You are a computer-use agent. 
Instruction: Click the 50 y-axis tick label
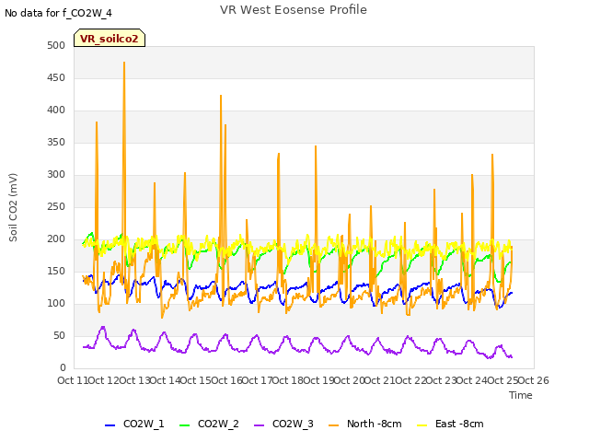pyautogui.click(x=59, y=335)
